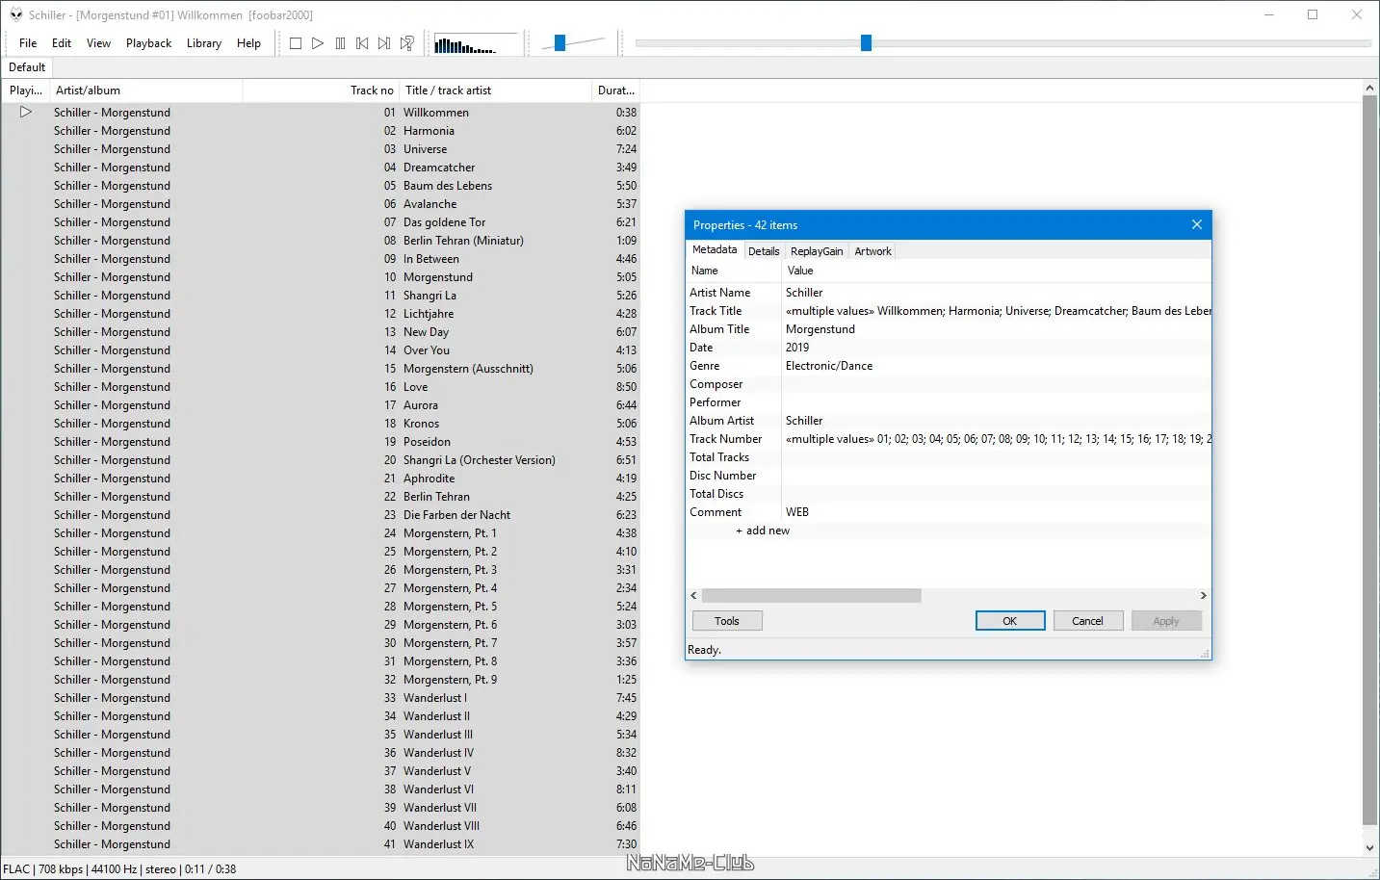Image resolution: width=1380 pixels, height=880 pixels.
Task: Sort by the Track no column header
Action: click(321, 91)
